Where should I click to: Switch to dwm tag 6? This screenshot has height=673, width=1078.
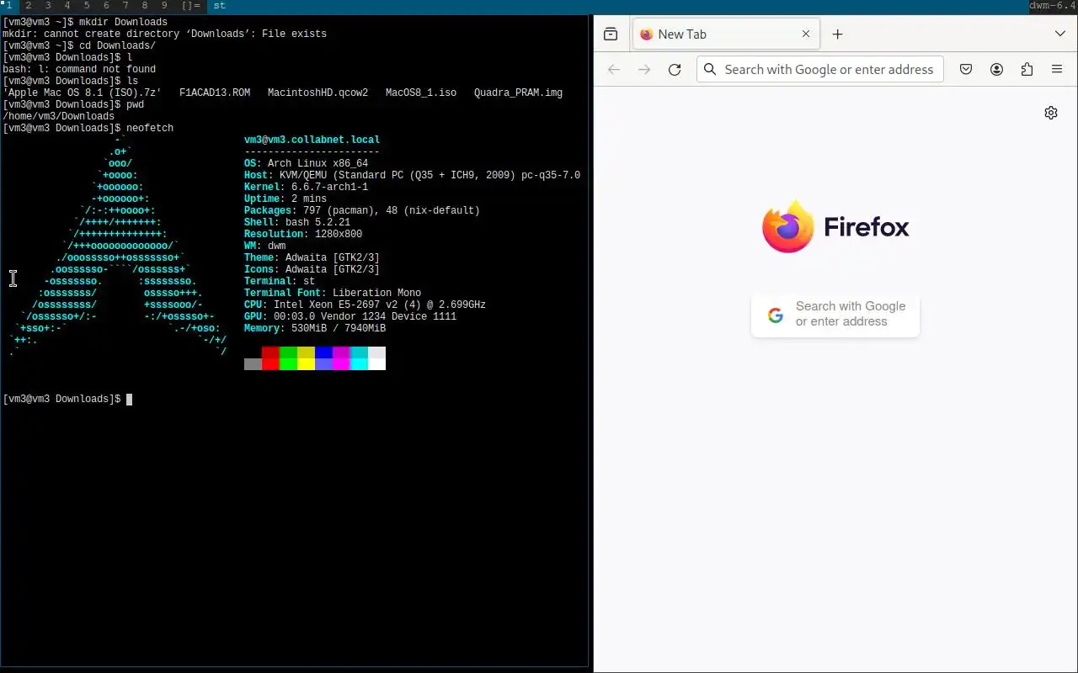tap(106, 6)
